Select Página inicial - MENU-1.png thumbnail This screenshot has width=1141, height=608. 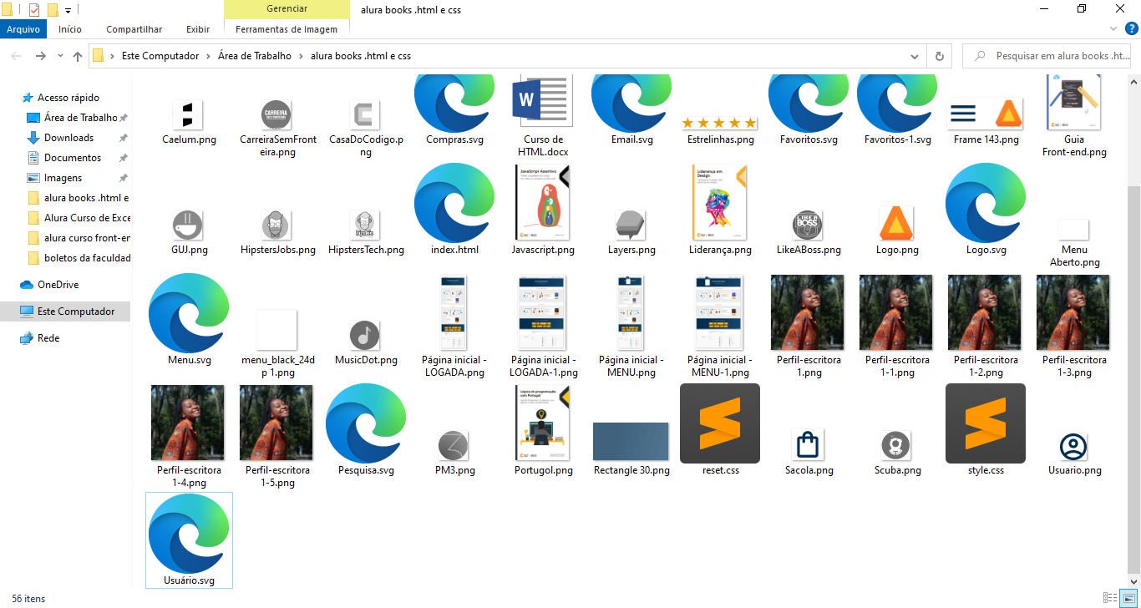click(720, 313)
